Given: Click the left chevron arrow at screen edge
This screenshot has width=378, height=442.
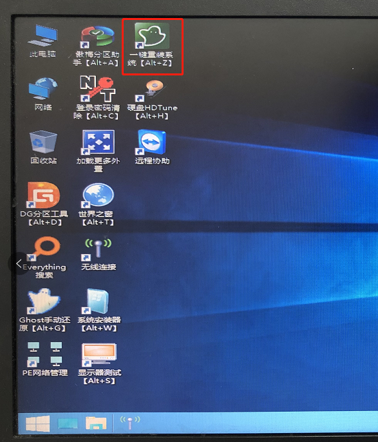Looking at the screenshot, I should coord(19,264).
